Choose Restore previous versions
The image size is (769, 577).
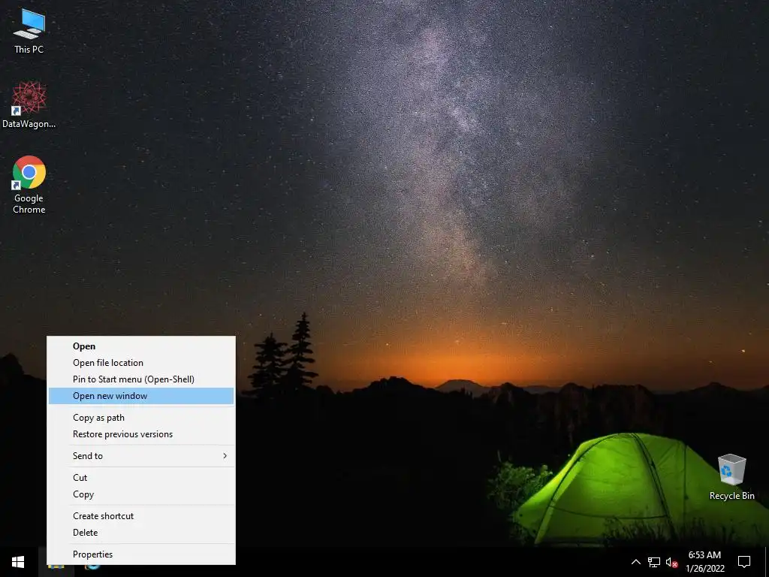point(141,434)
